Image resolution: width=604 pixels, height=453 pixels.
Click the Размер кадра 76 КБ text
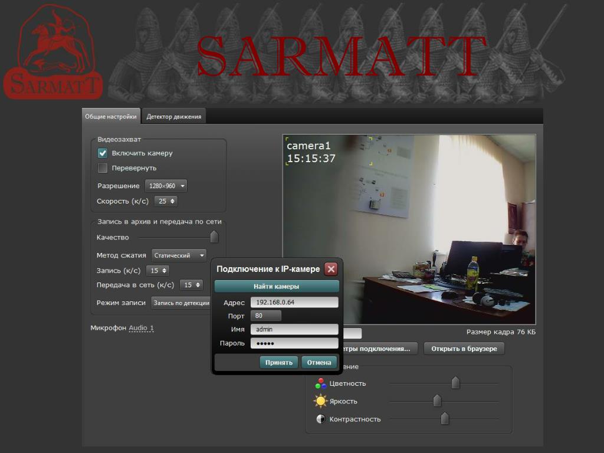(x=501, y=332)
